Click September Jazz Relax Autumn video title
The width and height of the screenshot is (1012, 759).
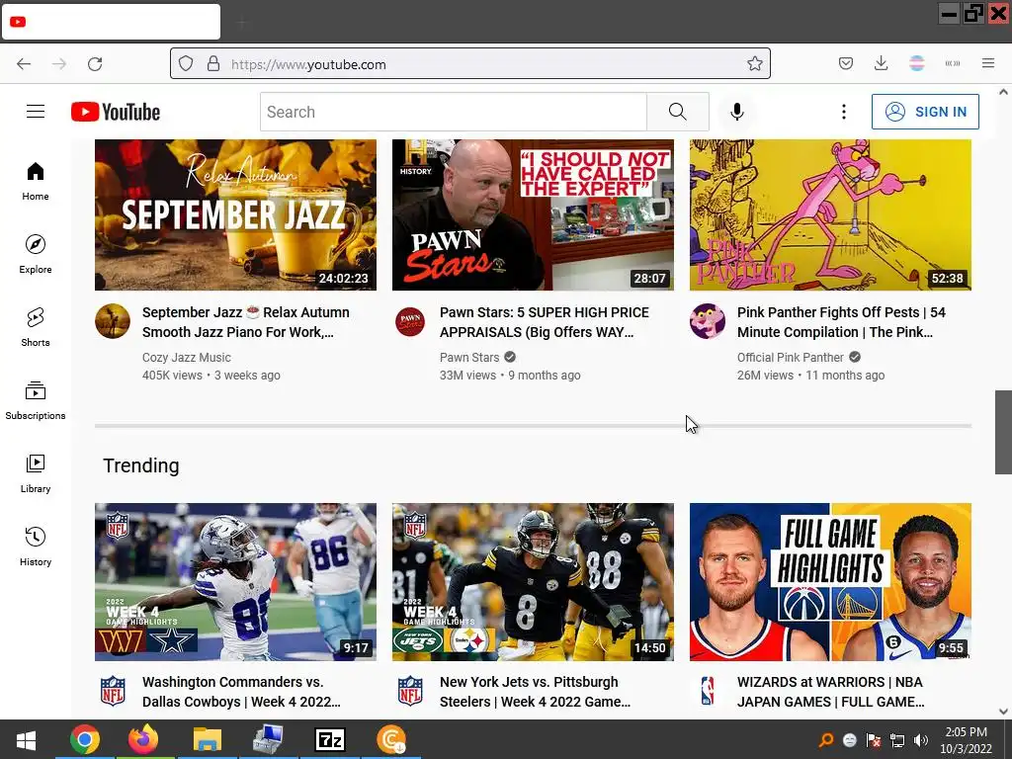tap(246, 322)
